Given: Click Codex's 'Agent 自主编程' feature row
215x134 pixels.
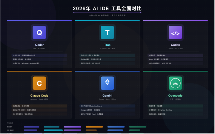Looking at the screenshot, I should coord(175,59).
